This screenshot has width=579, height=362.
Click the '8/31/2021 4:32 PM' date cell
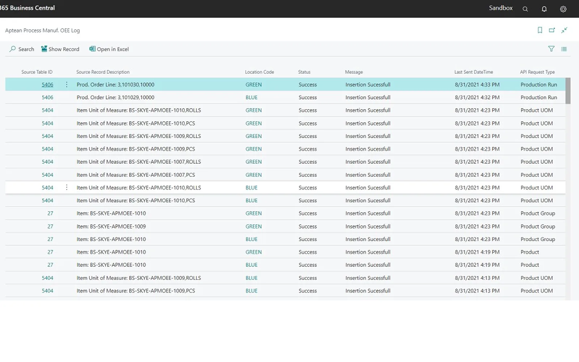pos(477,97)
